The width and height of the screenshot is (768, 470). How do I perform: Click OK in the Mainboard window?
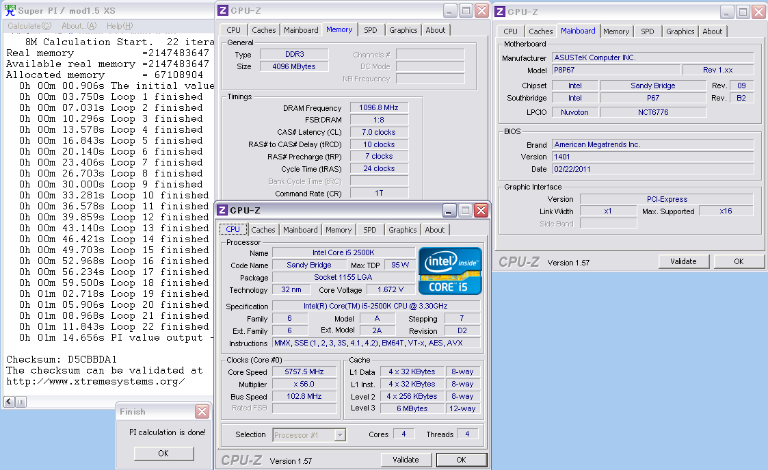click(739, 261)
